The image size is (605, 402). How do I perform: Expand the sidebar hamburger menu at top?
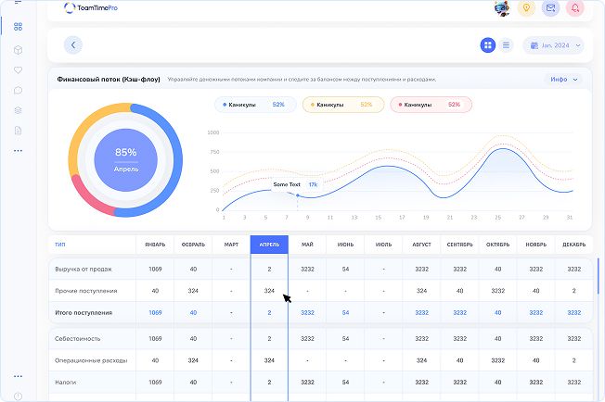point(18,5)
